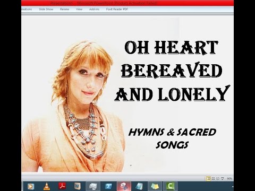Select the 'Oh Heart Bereaved and Lonely' title text
The image size is (255, 191).
pos(172,71)
